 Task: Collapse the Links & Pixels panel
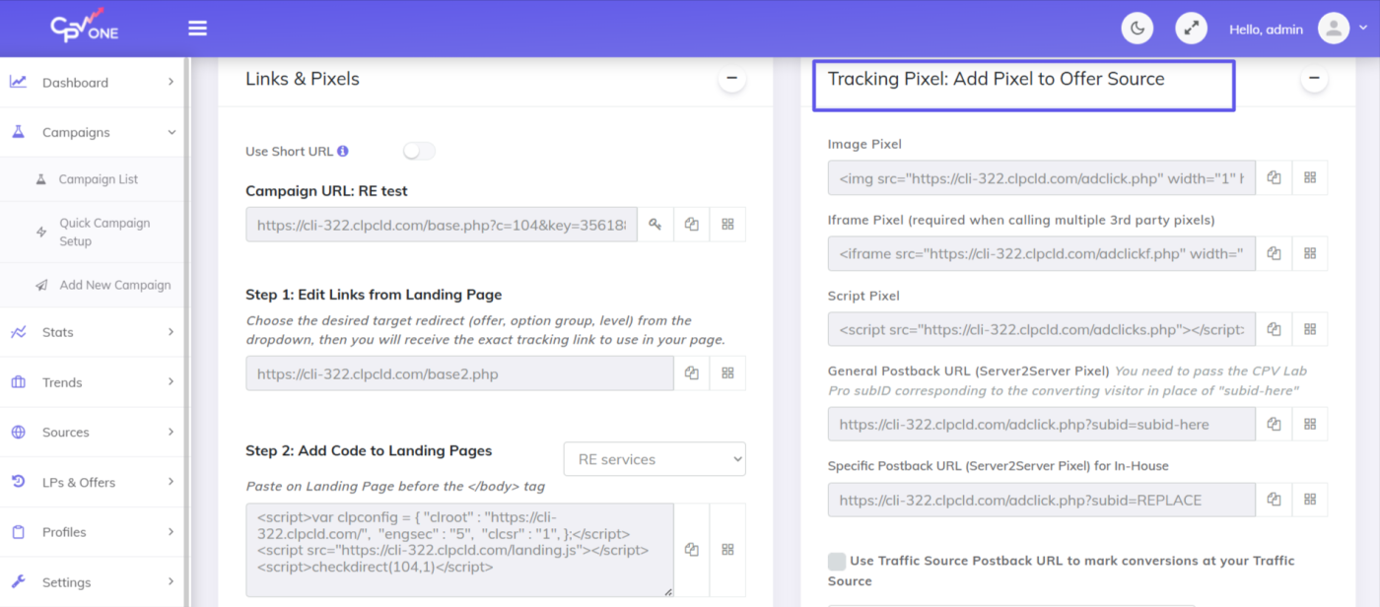pos(731,79)
